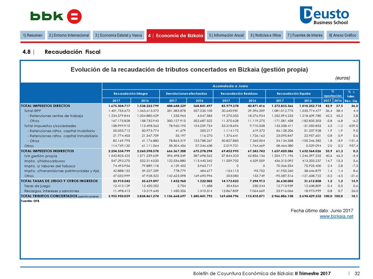The image size is (373, 279).
Task: Click the (euros) unit label
Action: (x=342, y=78)
